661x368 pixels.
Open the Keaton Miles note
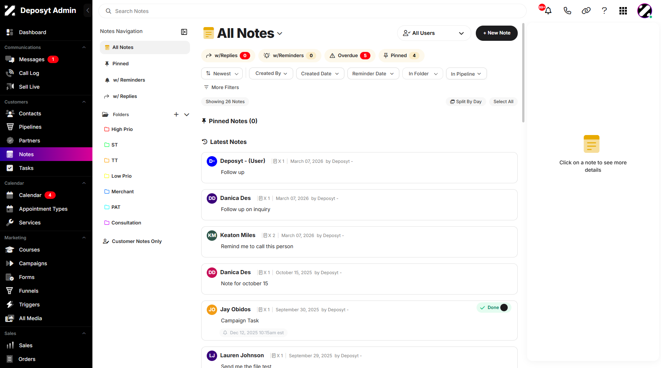tap(359, 242)
